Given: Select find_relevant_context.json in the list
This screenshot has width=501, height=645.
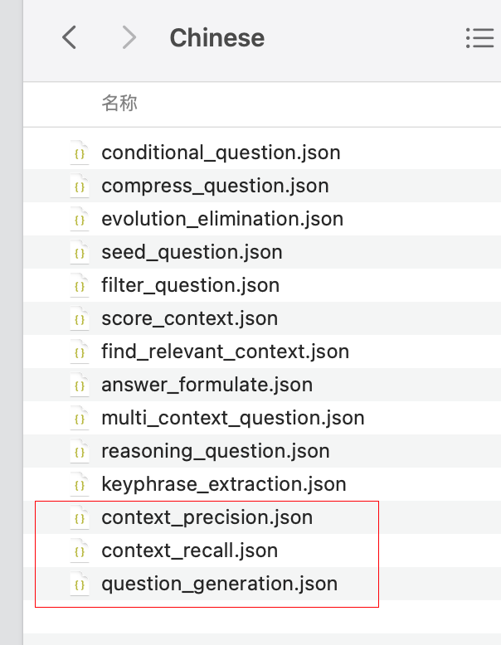Looking at the screenshot, I should pyautogui.click(x=225, y=352).
